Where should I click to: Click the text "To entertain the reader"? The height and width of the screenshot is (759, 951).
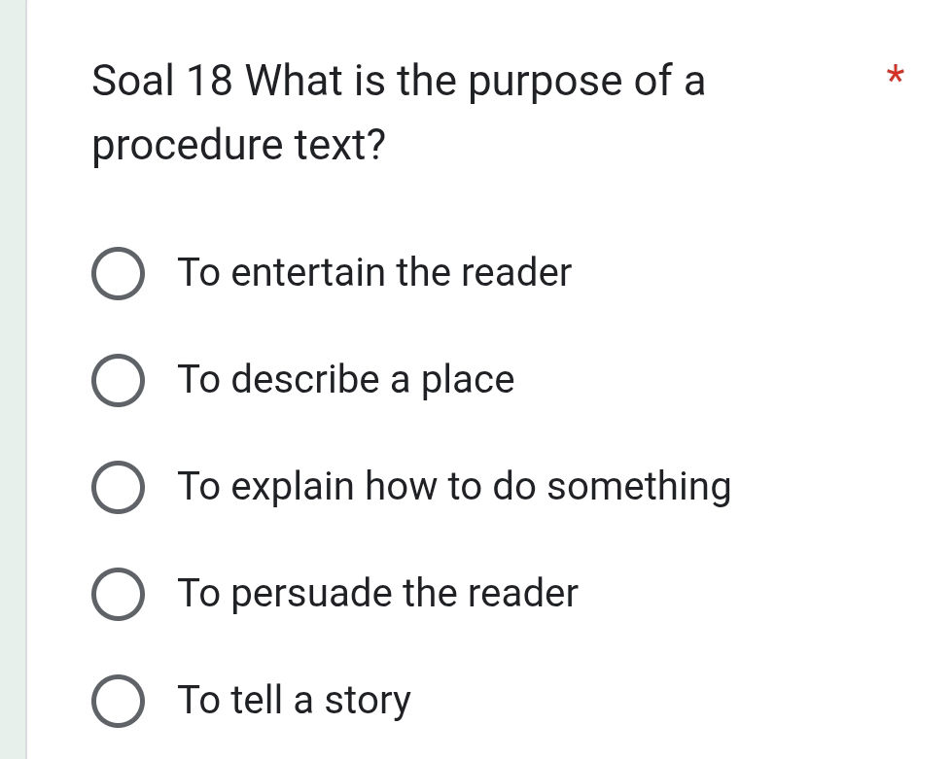[373, 273]
